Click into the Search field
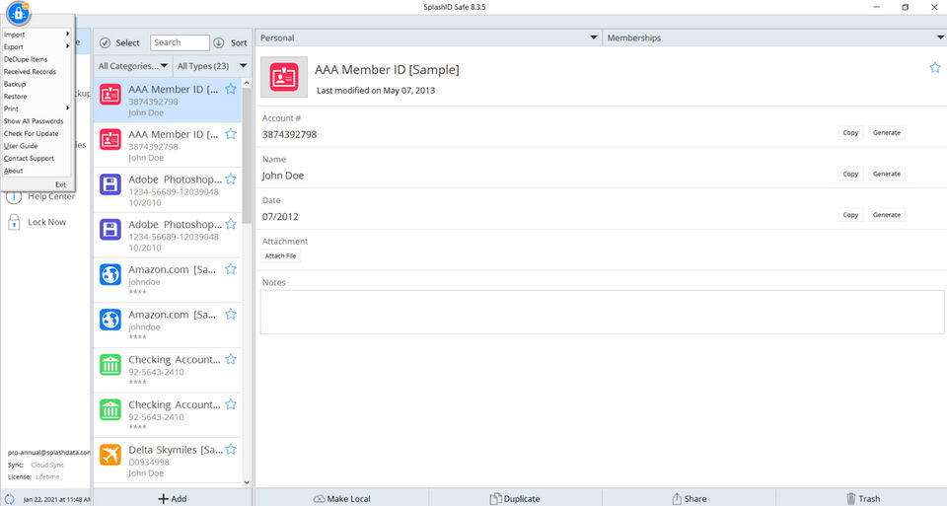The height and width of the screenshot is (506, 947). [x=180, y=42]
